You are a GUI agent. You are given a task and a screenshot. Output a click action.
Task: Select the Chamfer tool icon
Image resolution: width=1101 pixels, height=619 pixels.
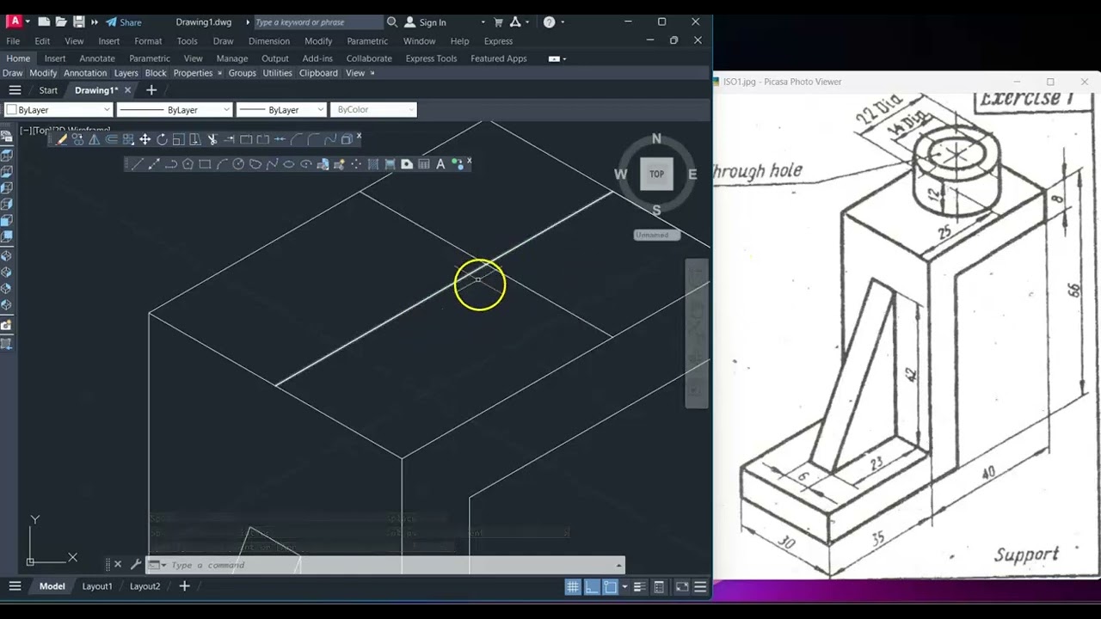point(296,139)
